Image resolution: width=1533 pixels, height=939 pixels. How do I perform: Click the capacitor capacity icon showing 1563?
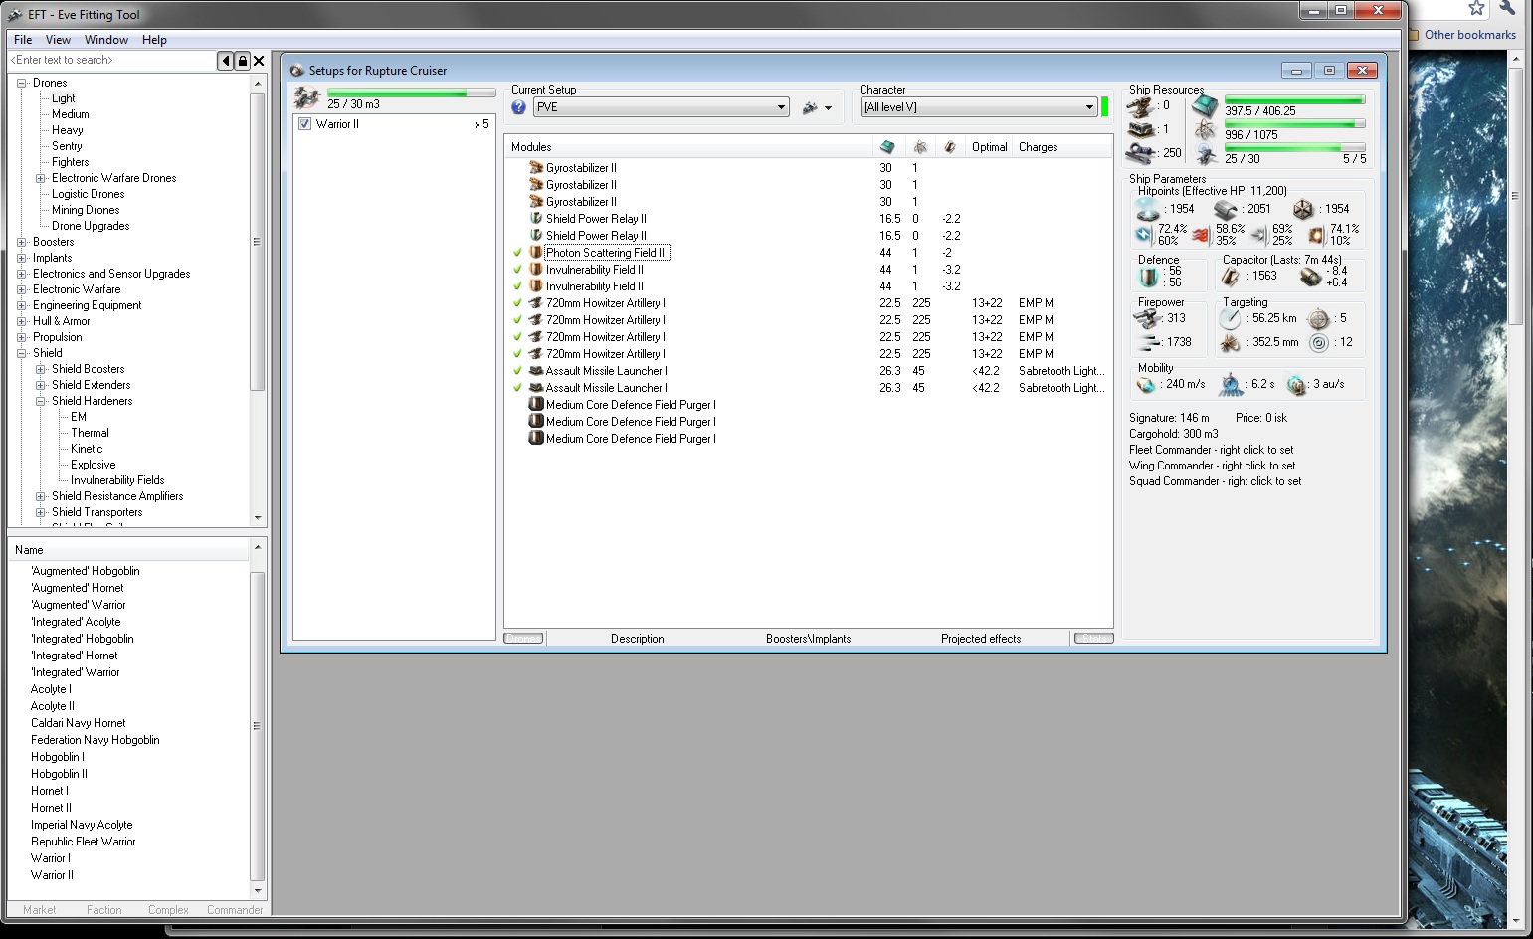(x=1232, y=277)
